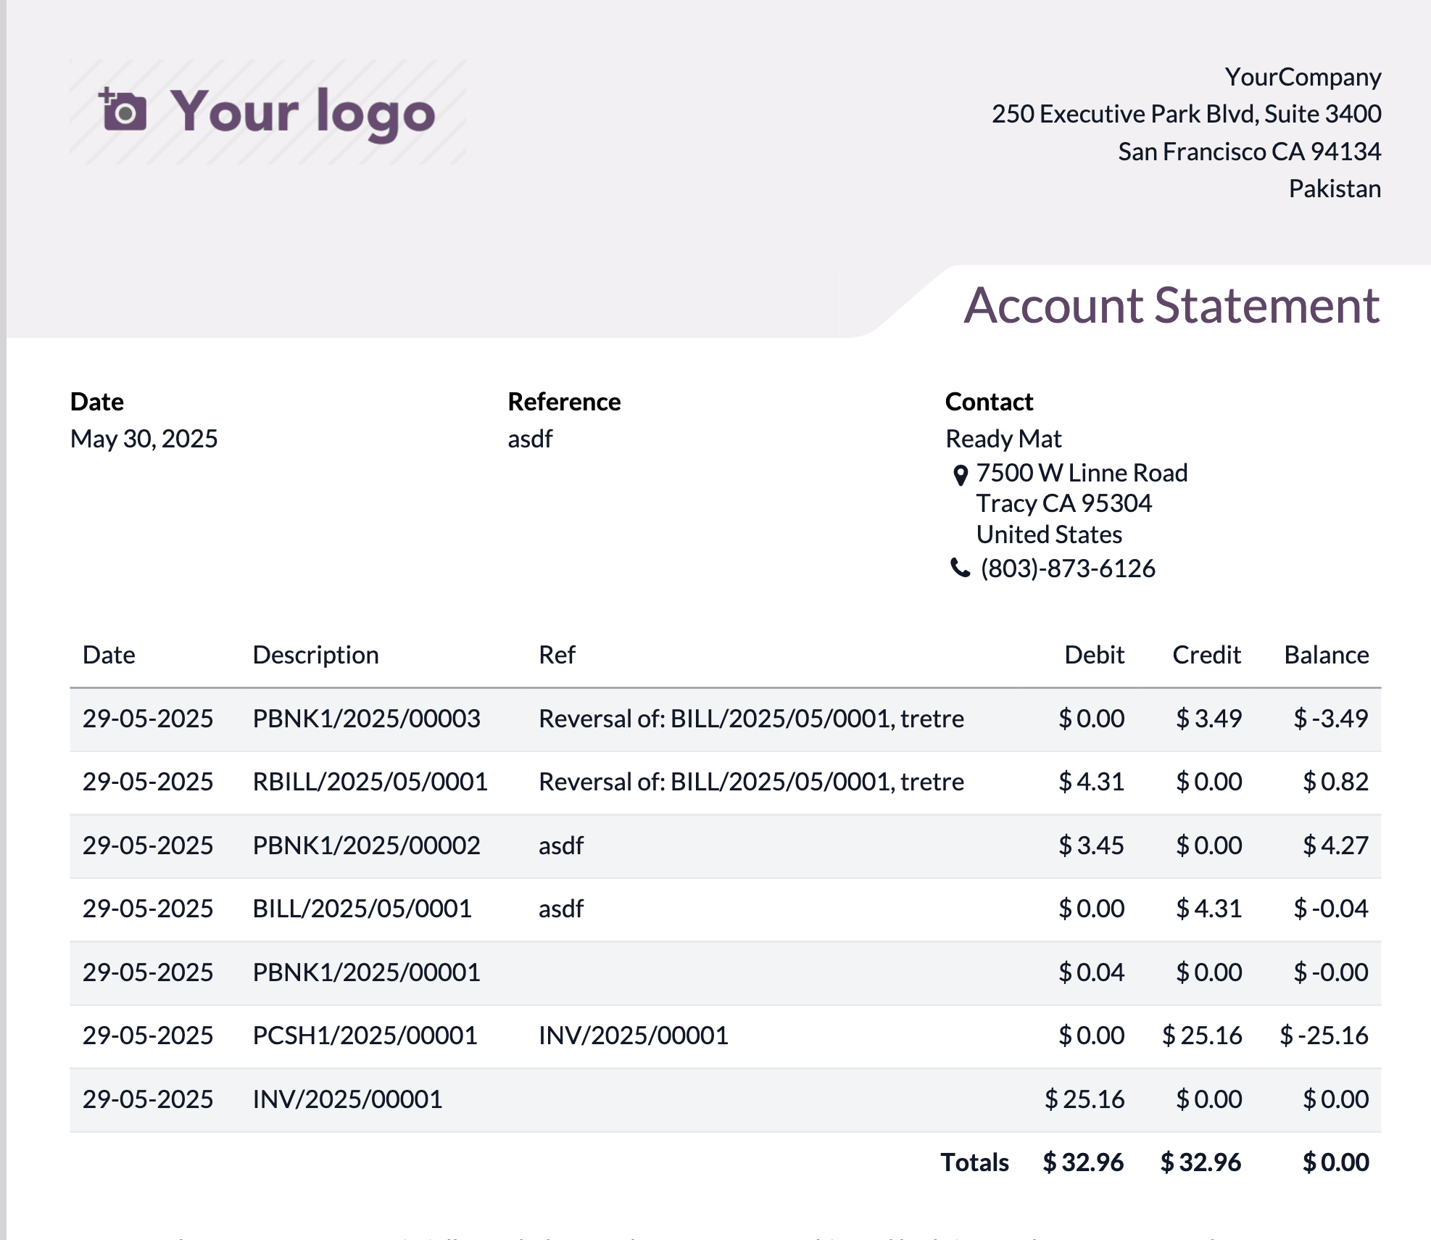Click the map pin icon beside the address

[960, 475]
